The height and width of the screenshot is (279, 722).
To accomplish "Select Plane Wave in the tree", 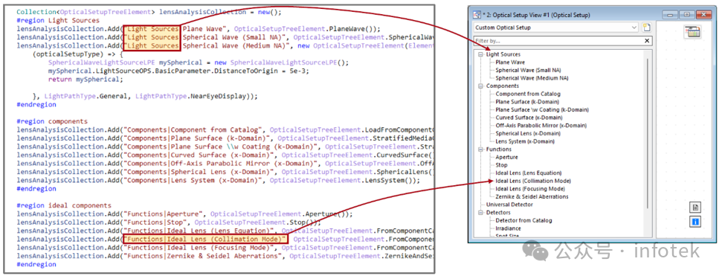I will pos(510,62).
